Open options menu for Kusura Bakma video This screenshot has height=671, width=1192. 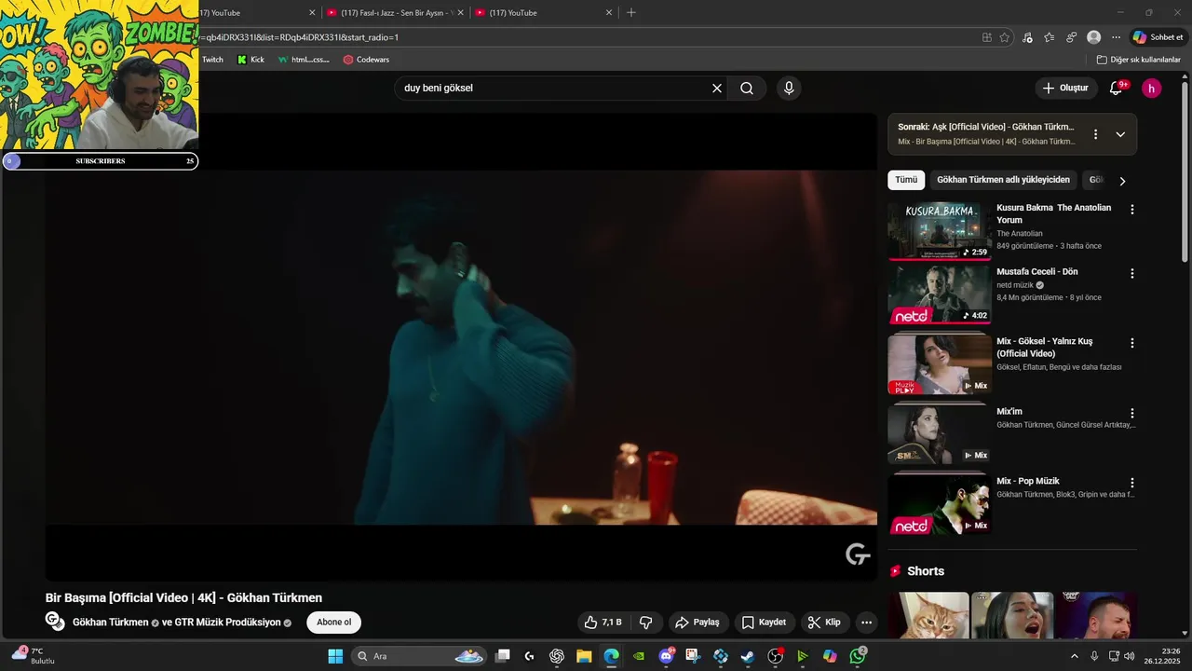pos(1132,210)
